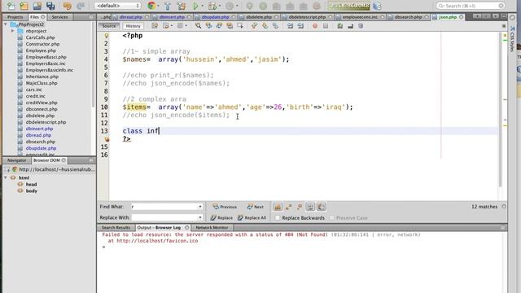
Task: Click the garbage collection icon beside memory bar
Action: 377,6
